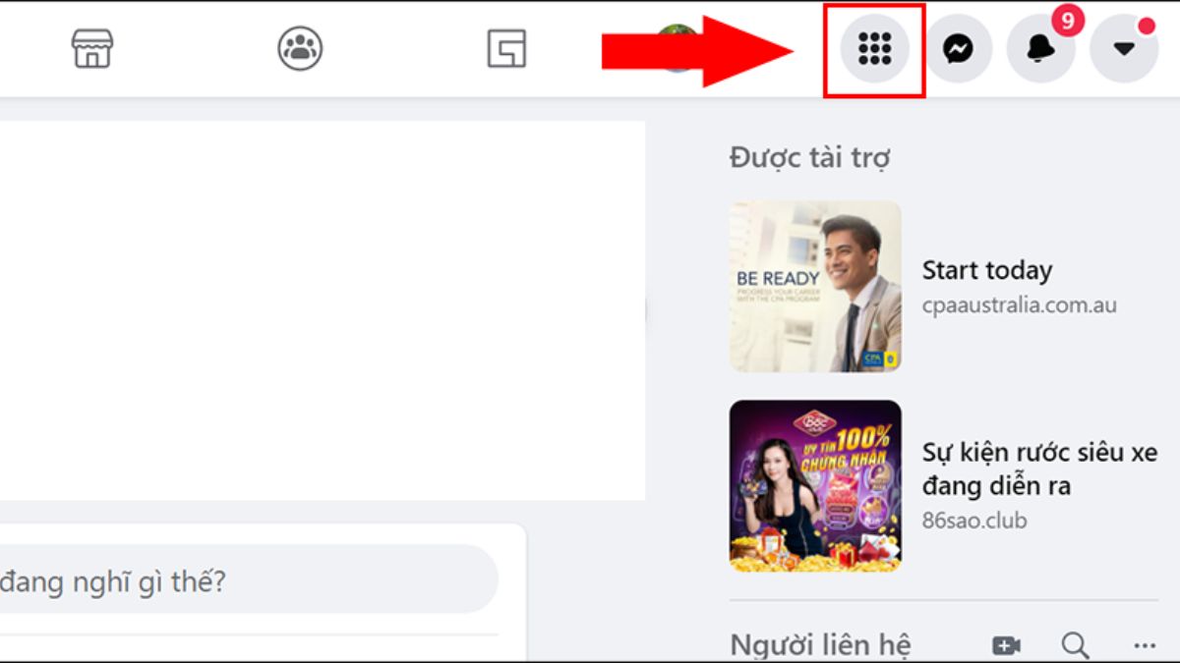Click the nine-dot Menu grid icon
This screenshot has height=663, width=1180.
[874, 48]
